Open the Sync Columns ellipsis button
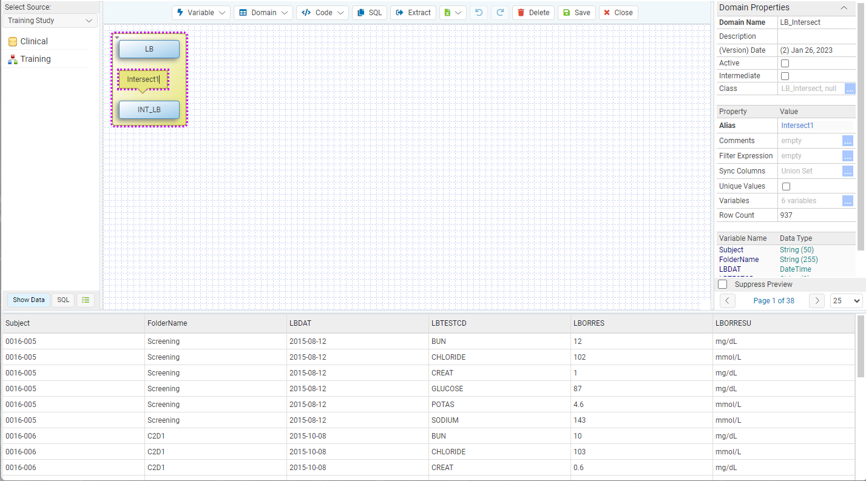 click(848, 171)
